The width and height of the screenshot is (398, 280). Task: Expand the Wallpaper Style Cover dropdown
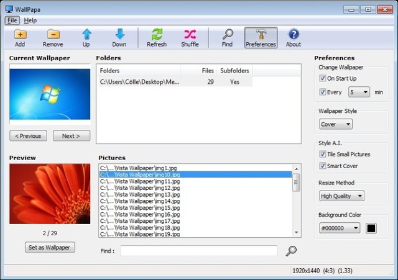tap(336, 124)
